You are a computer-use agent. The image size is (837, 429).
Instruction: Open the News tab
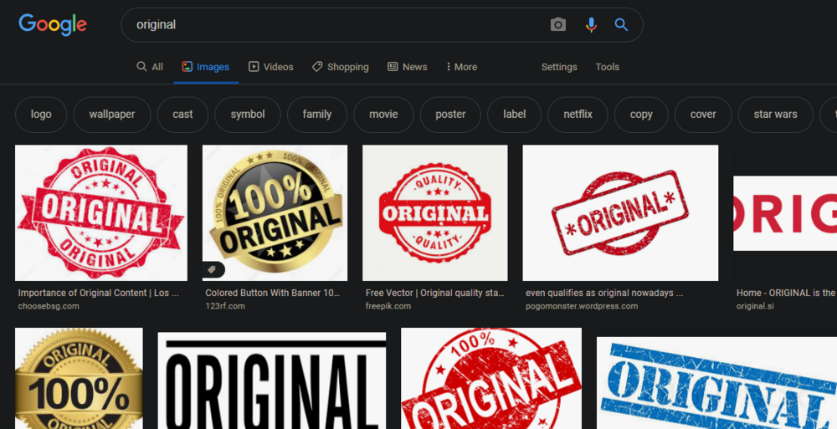click(408, 67)
